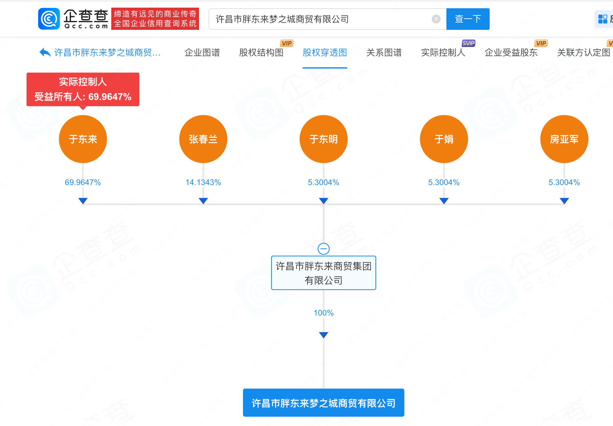The width and height of the screenshot is (613, 426).
Task: Select the 企业受益股东 tab
Action: click(x=511, y=52)
